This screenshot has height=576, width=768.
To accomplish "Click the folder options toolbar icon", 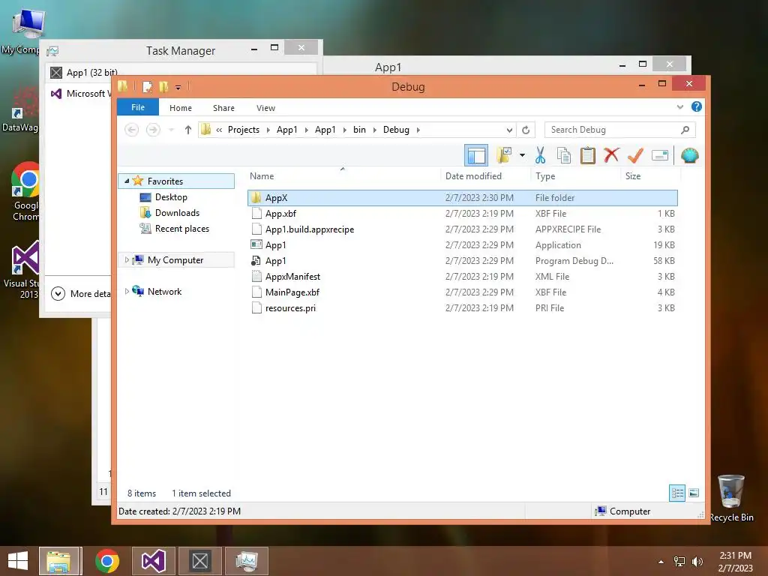I will click(503, 155).
